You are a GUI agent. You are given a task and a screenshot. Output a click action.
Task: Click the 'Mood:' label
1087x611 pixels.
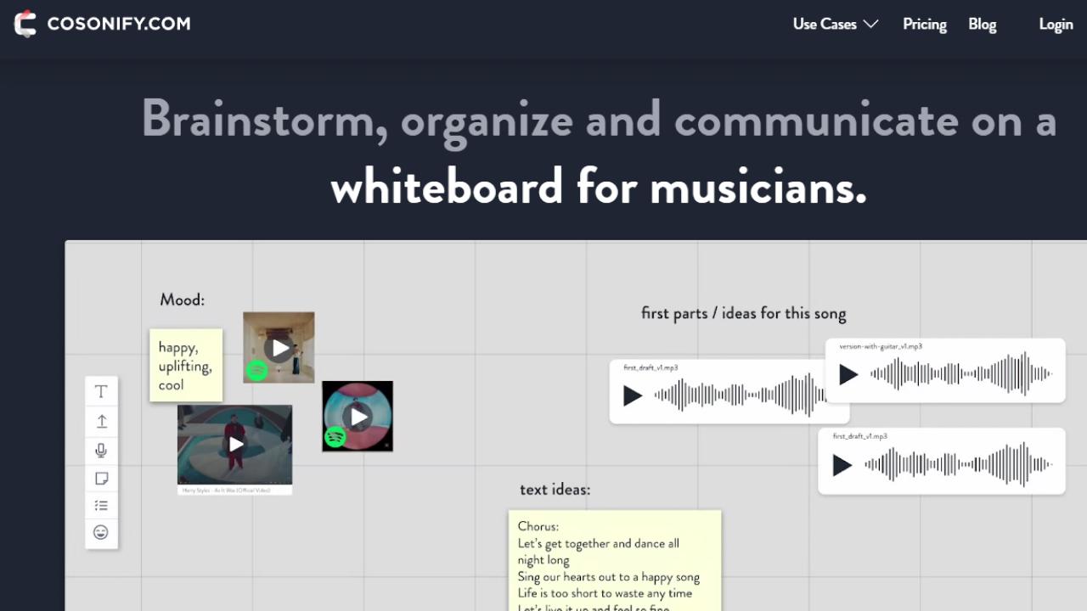tap(182, 300)
